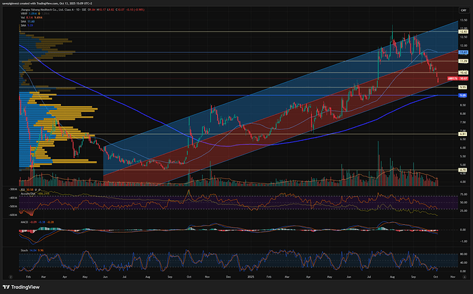The height and width of the screenshot is (294, 473).
Task: Select the VRVP indicator legend
Action: click(x=26, y=15)
